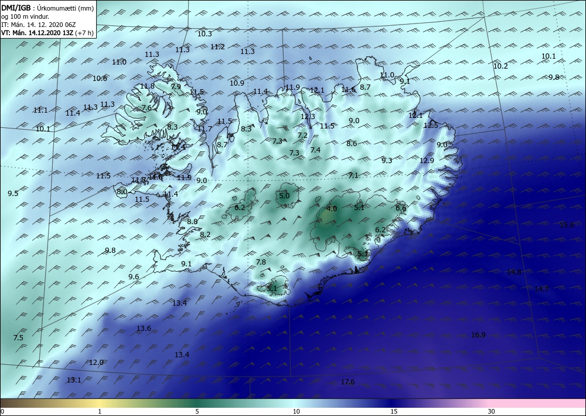The image size is (586, 416).
Task: Click the 8.8 value label
Action: tap(192, 222)
